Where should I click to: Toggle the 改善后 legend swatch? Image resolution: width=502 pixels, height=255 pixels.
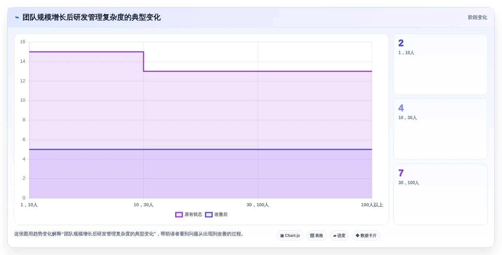(209, 215)
